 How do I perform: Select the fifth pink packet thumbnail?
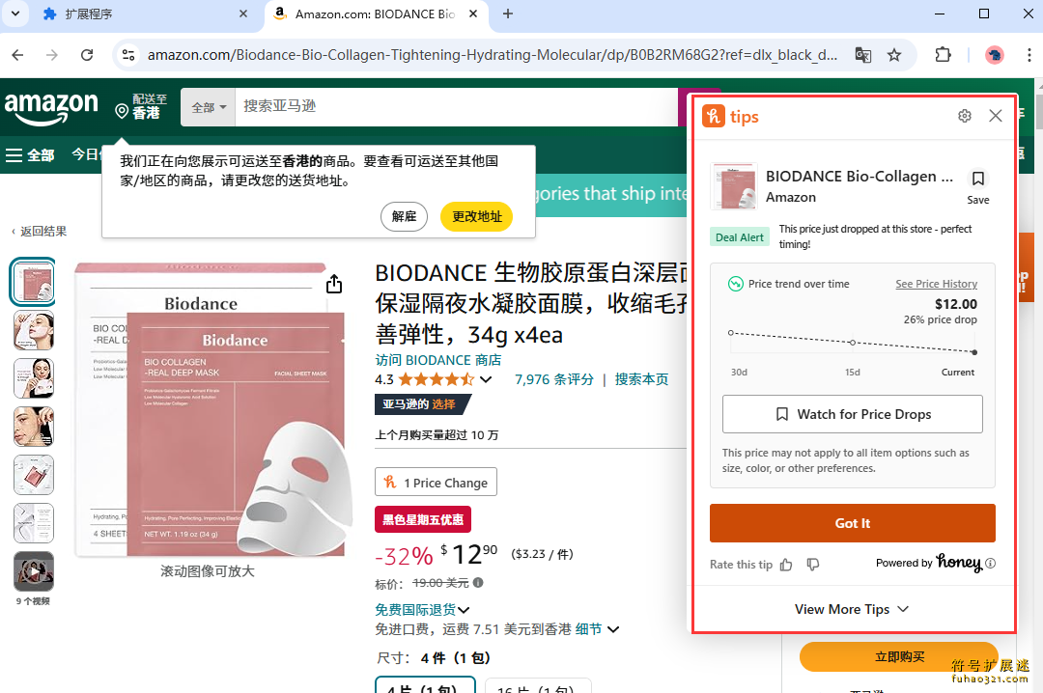[x=33, y=475]
